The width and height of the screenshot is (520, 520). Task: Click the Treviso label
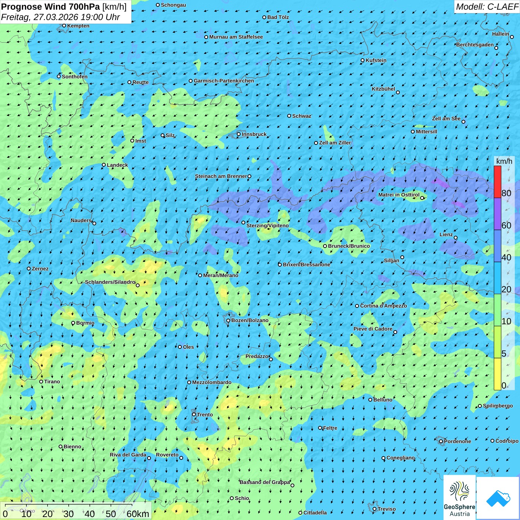387,509
